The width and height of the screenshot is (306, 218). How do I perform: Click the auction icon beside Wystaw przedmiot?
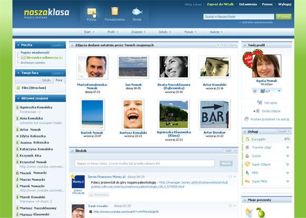[x=246, y=119]
